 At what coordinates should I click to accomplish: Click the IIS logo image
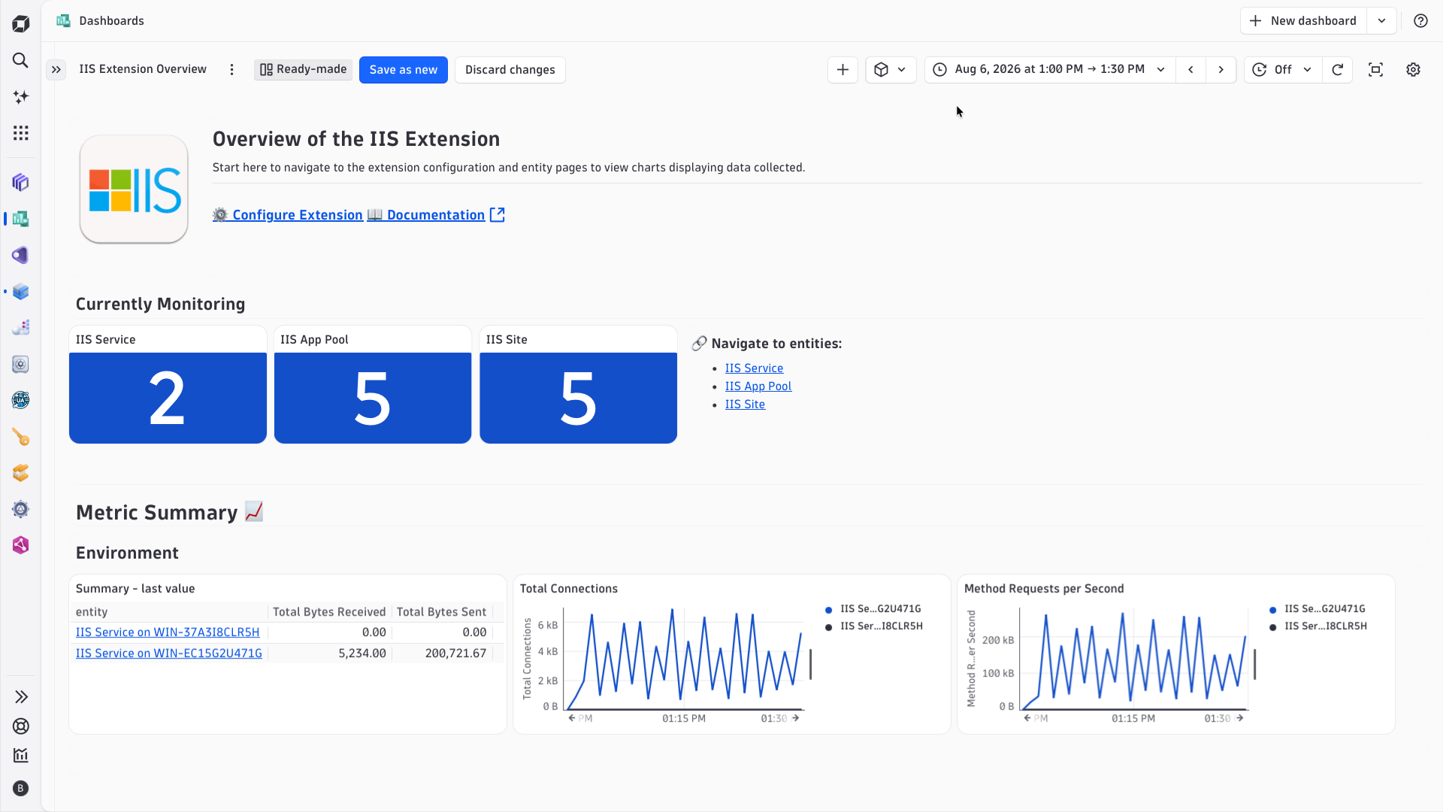point(134,189)
